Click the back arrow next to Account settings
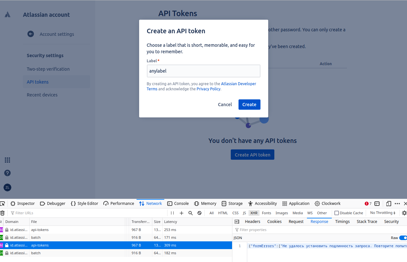Image resolution: width=407 pixels, height=262 pixels. (x=31, y=34)
